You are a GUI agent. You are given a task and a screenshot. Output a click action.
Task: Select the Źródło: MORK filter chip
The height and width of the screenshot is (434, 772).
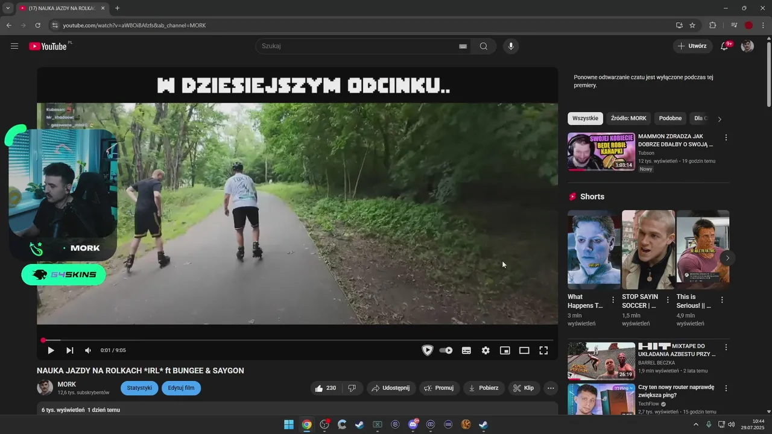click(628, 119)
